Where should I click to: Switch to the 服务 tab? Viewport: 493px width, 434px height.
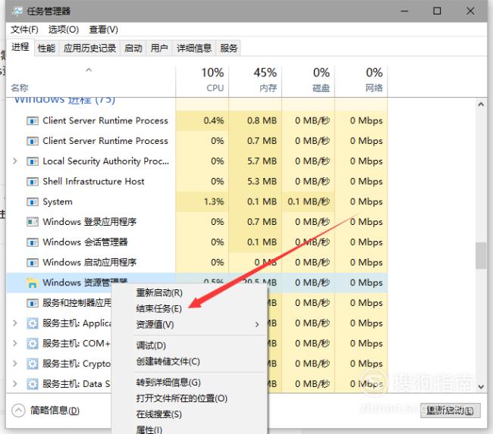(x=228, y=48)
